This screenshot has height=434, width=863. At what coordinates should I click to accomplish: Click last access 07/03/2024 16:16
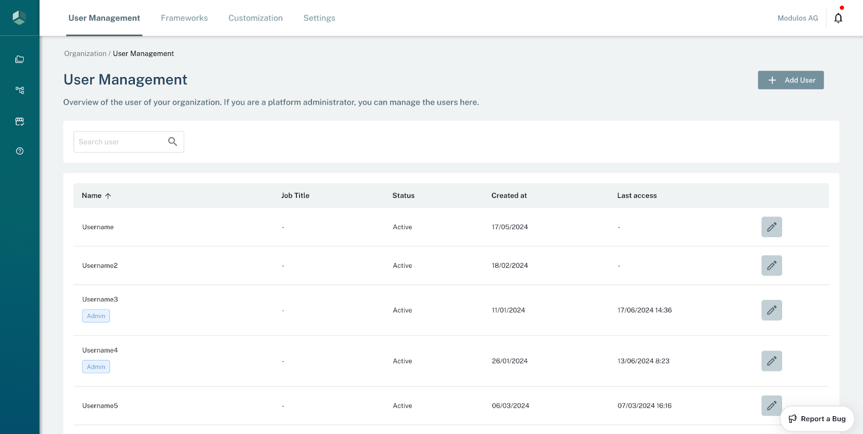(x=645, y=405)
